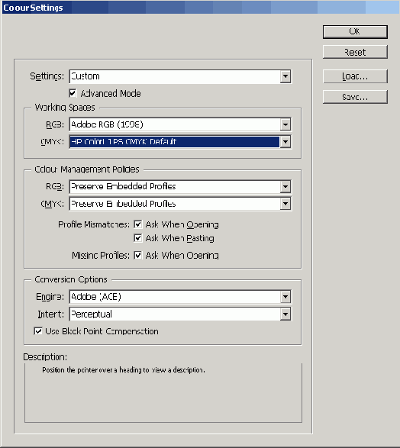Toggle Ask When Opening for Profile Mismatches
Screen dimensions: 400x448
click(x=137, y=224)
